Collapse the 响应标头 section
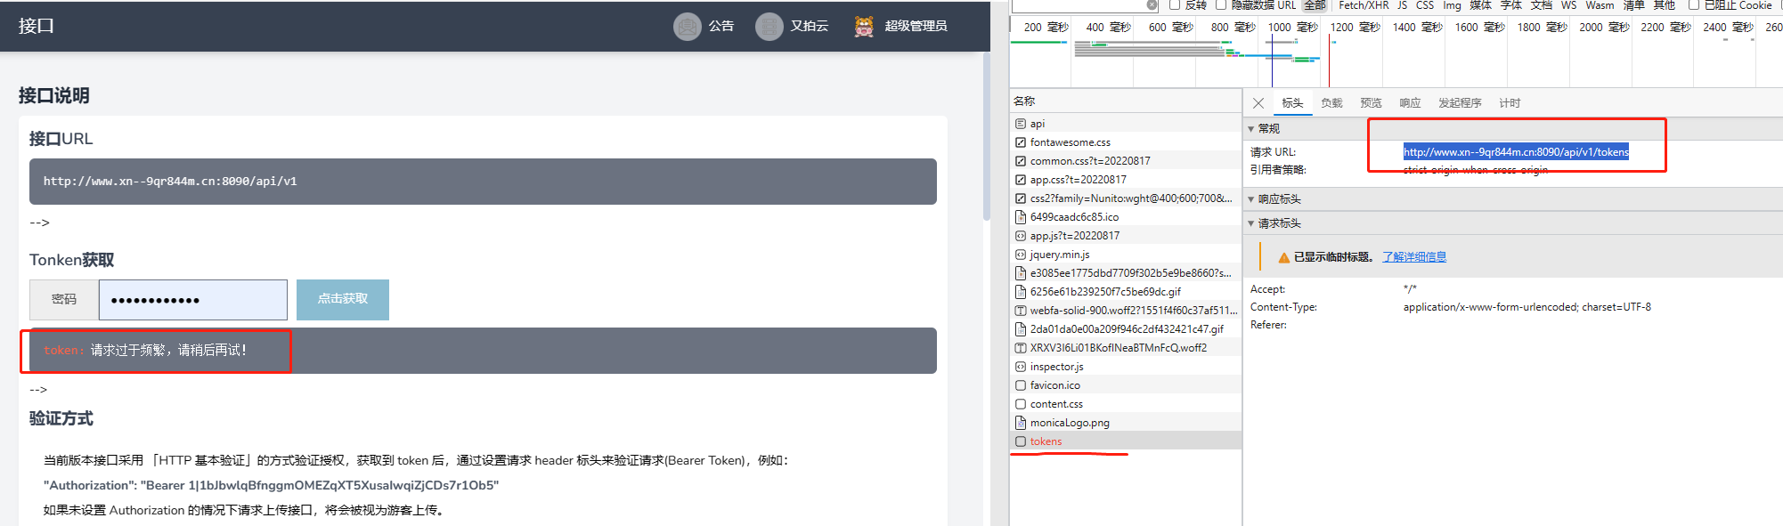 pyautogui.click(x=1251, y=199)
